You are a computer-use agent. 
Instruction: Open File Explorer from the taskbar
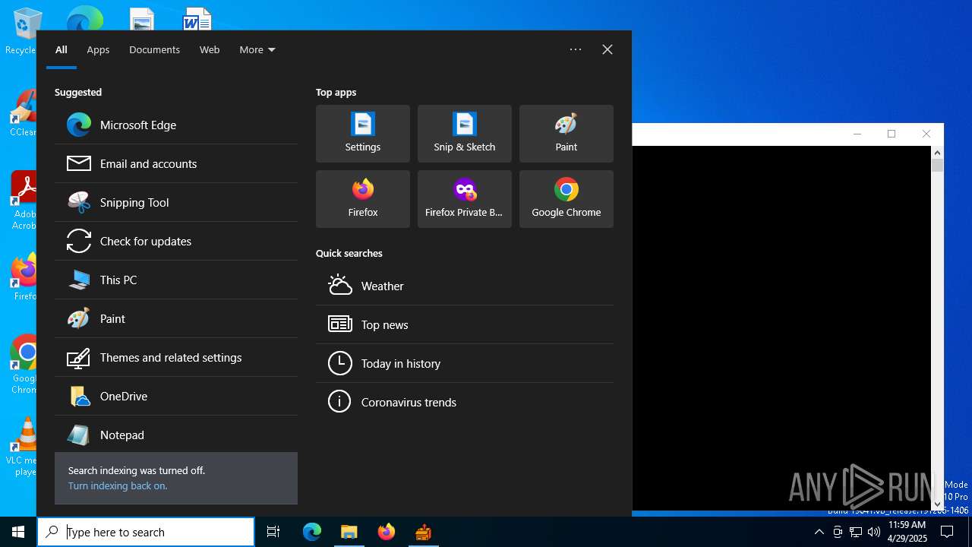pos(349,532)
